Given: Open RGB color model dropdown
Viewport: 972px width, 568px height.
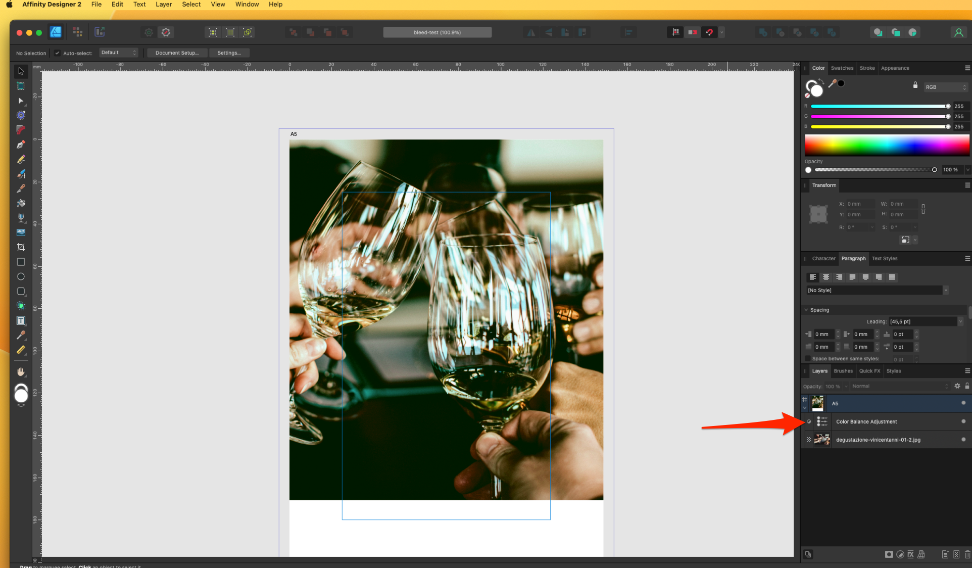Looking at the screenshot, I should point(945,87).
